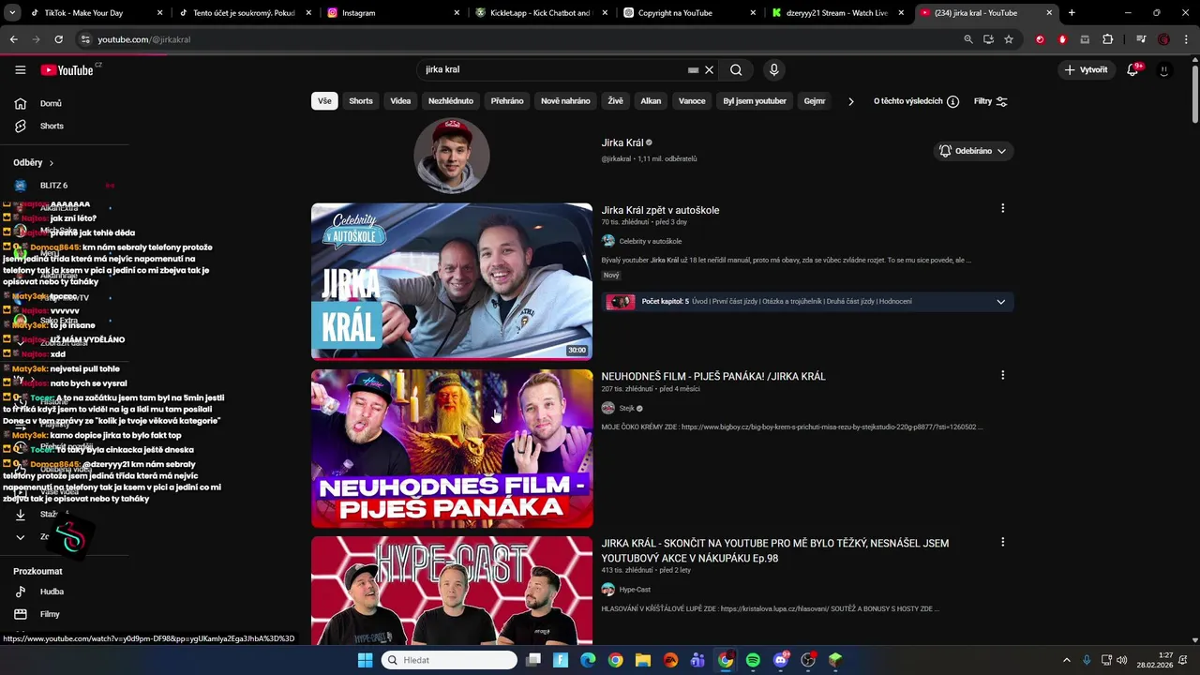
Task: Open Spotify from the taskbar
Action: (753, 660)
